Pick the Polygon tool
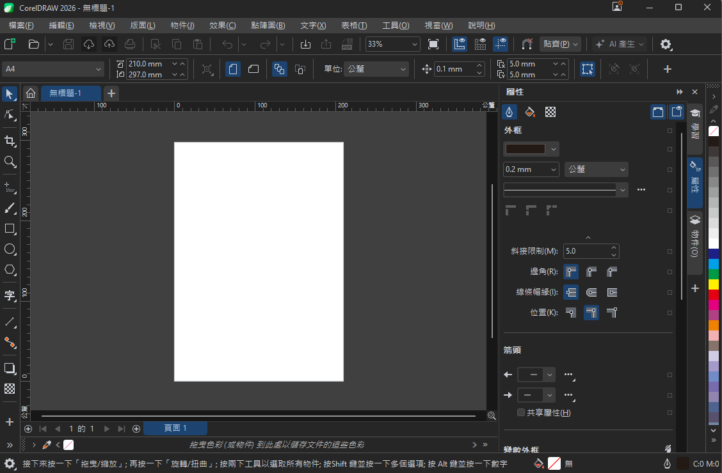Viewport: 722px width, 473px height. pyautogui.click(x=10, y=270)
